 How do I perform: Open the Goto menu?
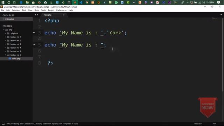tap(36, 10)
